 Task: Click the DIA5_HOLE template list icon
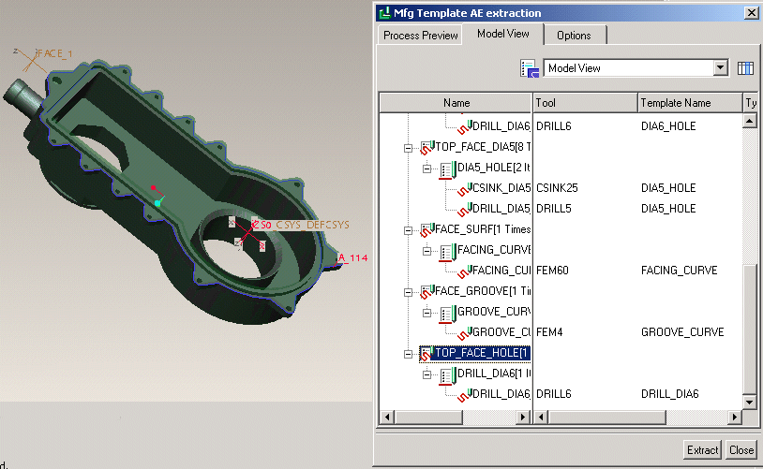447,169
